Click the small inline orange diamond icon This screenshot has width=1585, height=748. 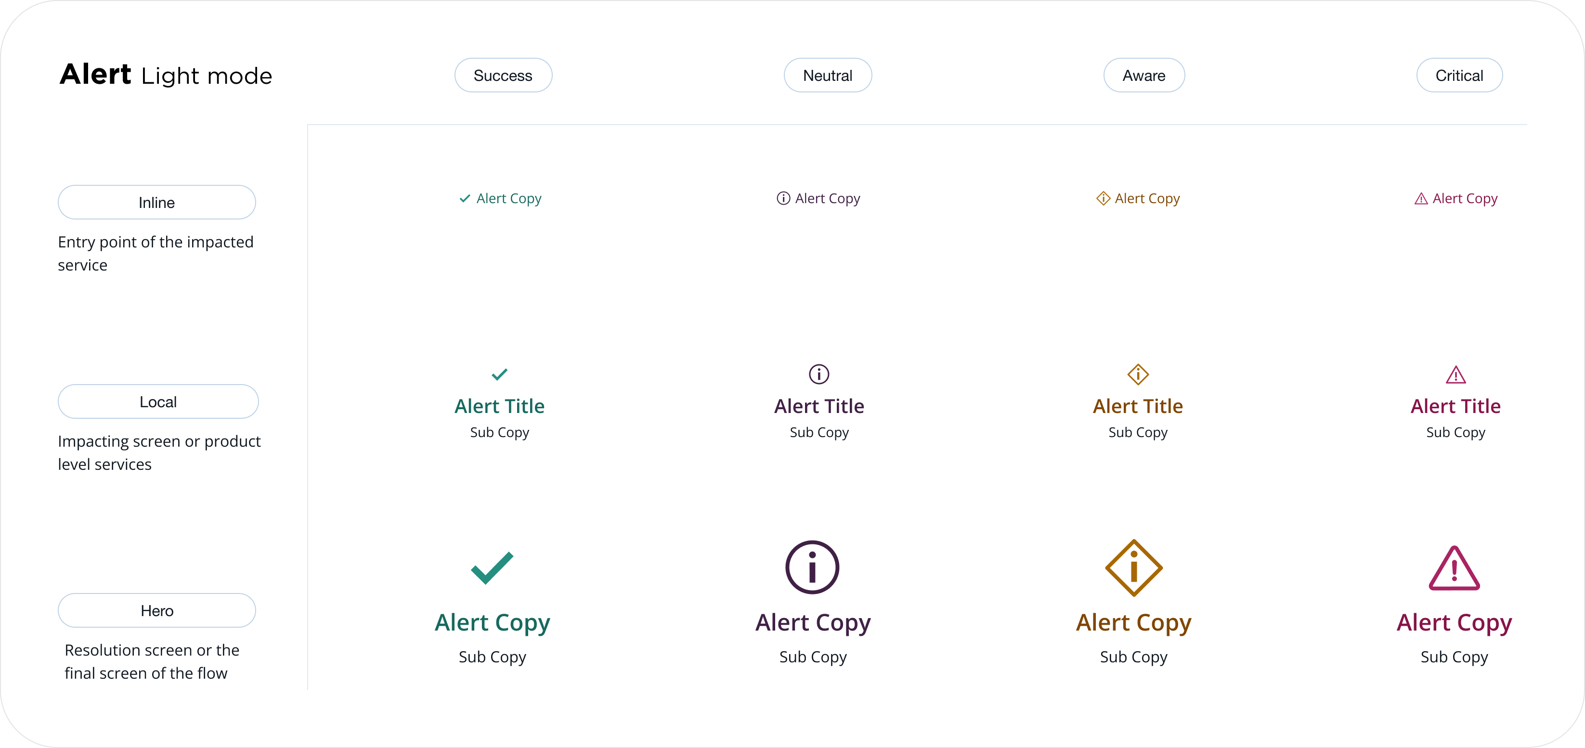coord(1103,198)
